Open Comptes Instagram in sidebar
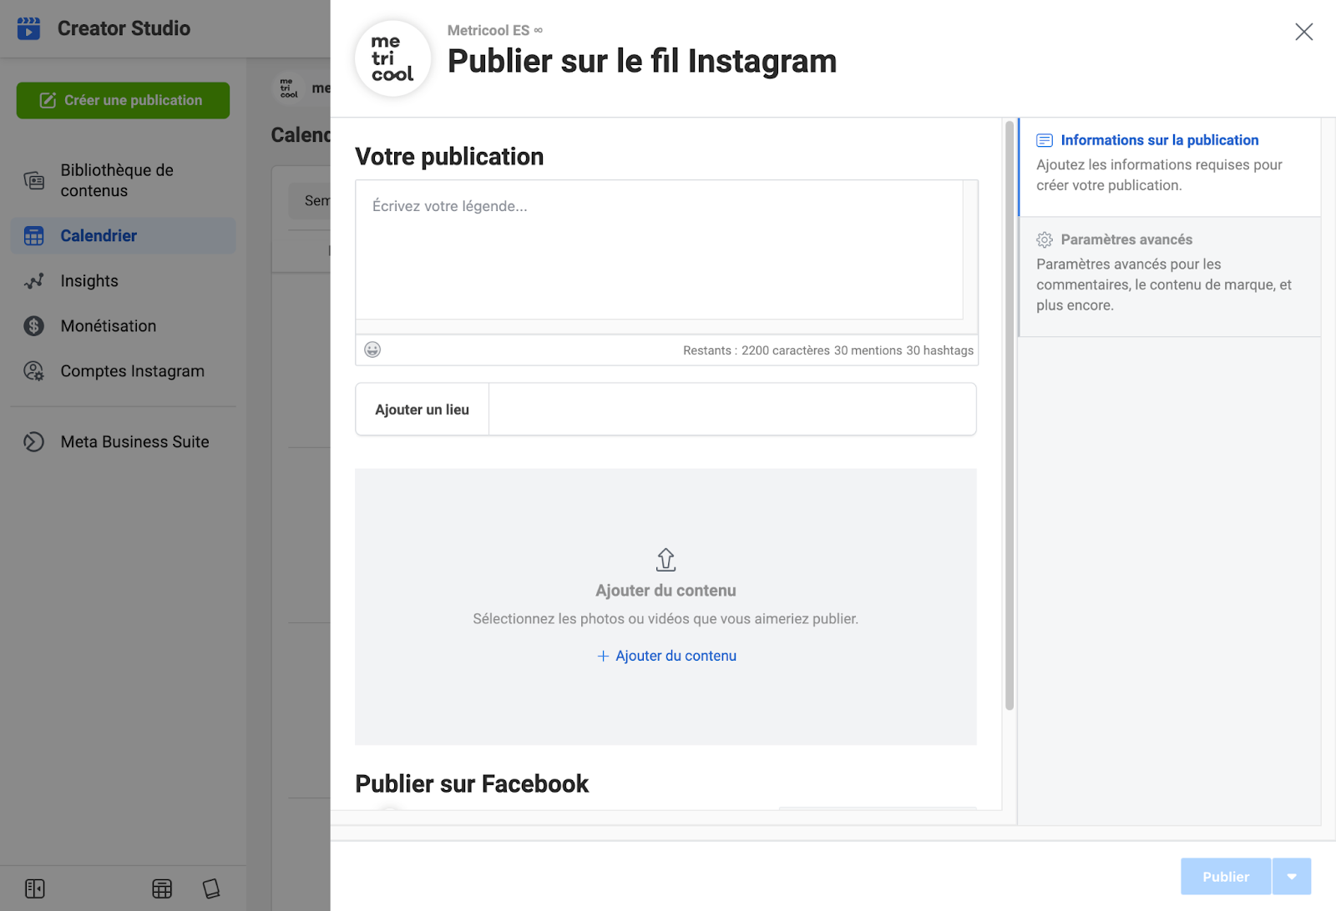The width and height of the screenshot is (1336, 911). [123, 371]
